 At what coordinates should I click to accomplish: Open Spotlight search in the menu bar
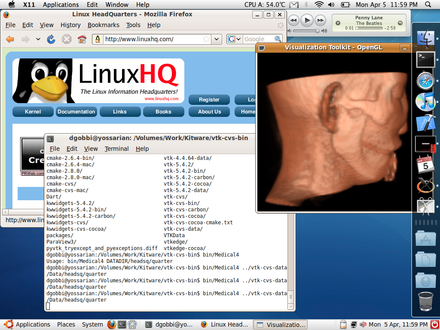(x=428, y=4)
